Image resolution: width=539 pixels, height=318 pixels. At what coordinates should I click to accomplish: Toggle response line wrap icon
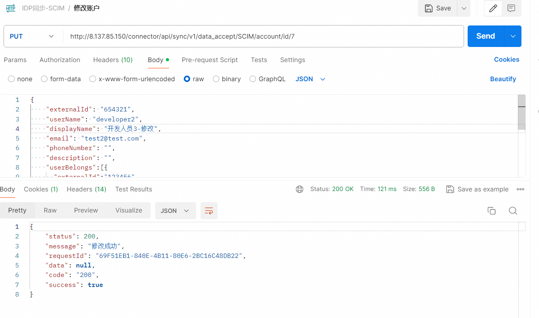click(x=209, y=211)
